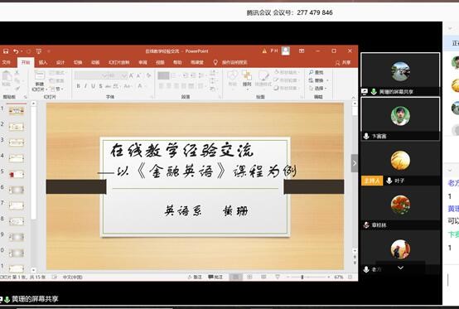Screen dimensions: 459x309
Task: Select slide 5 thumbnail in slide panel
Action: pos(17,175)
